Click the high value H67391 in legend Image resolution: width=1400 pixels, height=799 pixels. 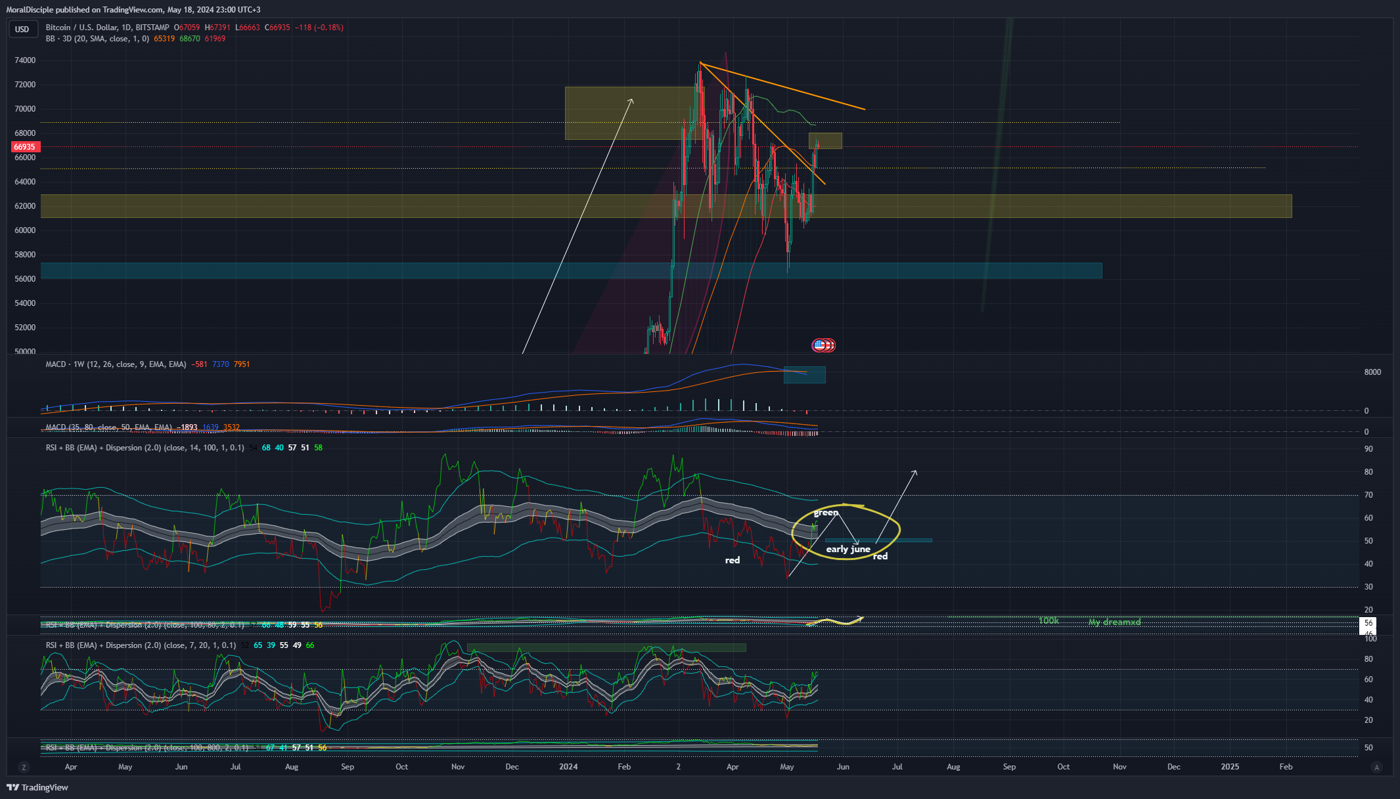coord(217,28)
